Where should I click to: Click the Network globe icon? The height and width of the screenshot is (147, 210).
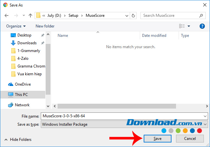(11, 105)
